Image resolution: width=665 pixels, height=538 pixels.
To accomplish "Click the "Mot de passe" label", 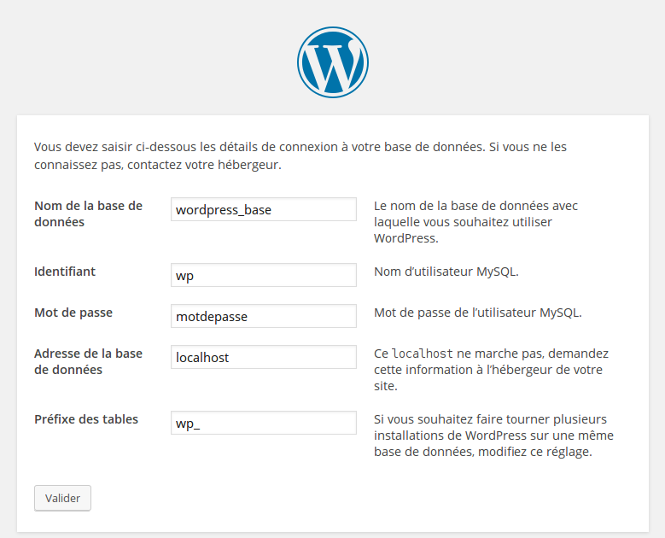I will point(73,313).
